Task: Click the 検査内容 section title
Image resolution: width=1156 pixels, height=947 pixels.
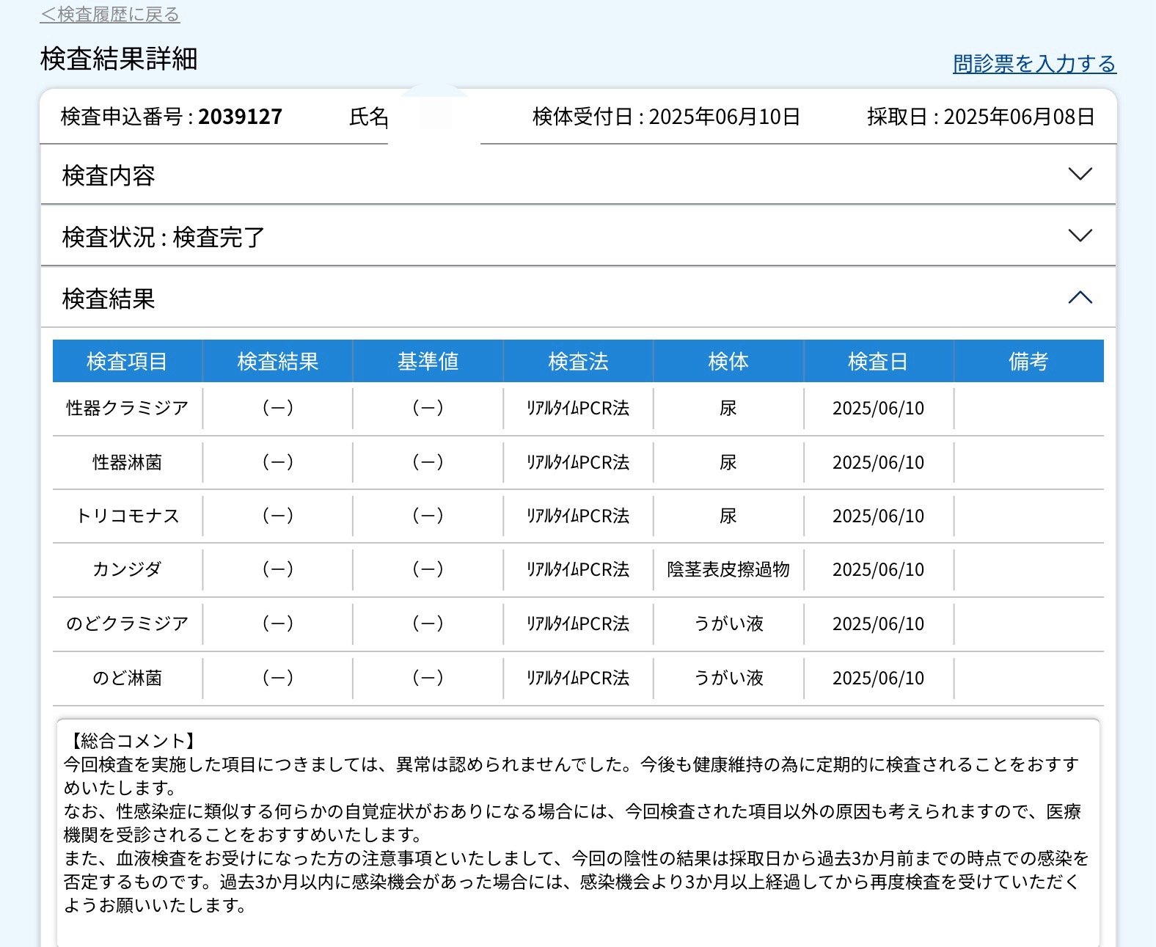Action: pyautogui.click(x=109, y=176)
